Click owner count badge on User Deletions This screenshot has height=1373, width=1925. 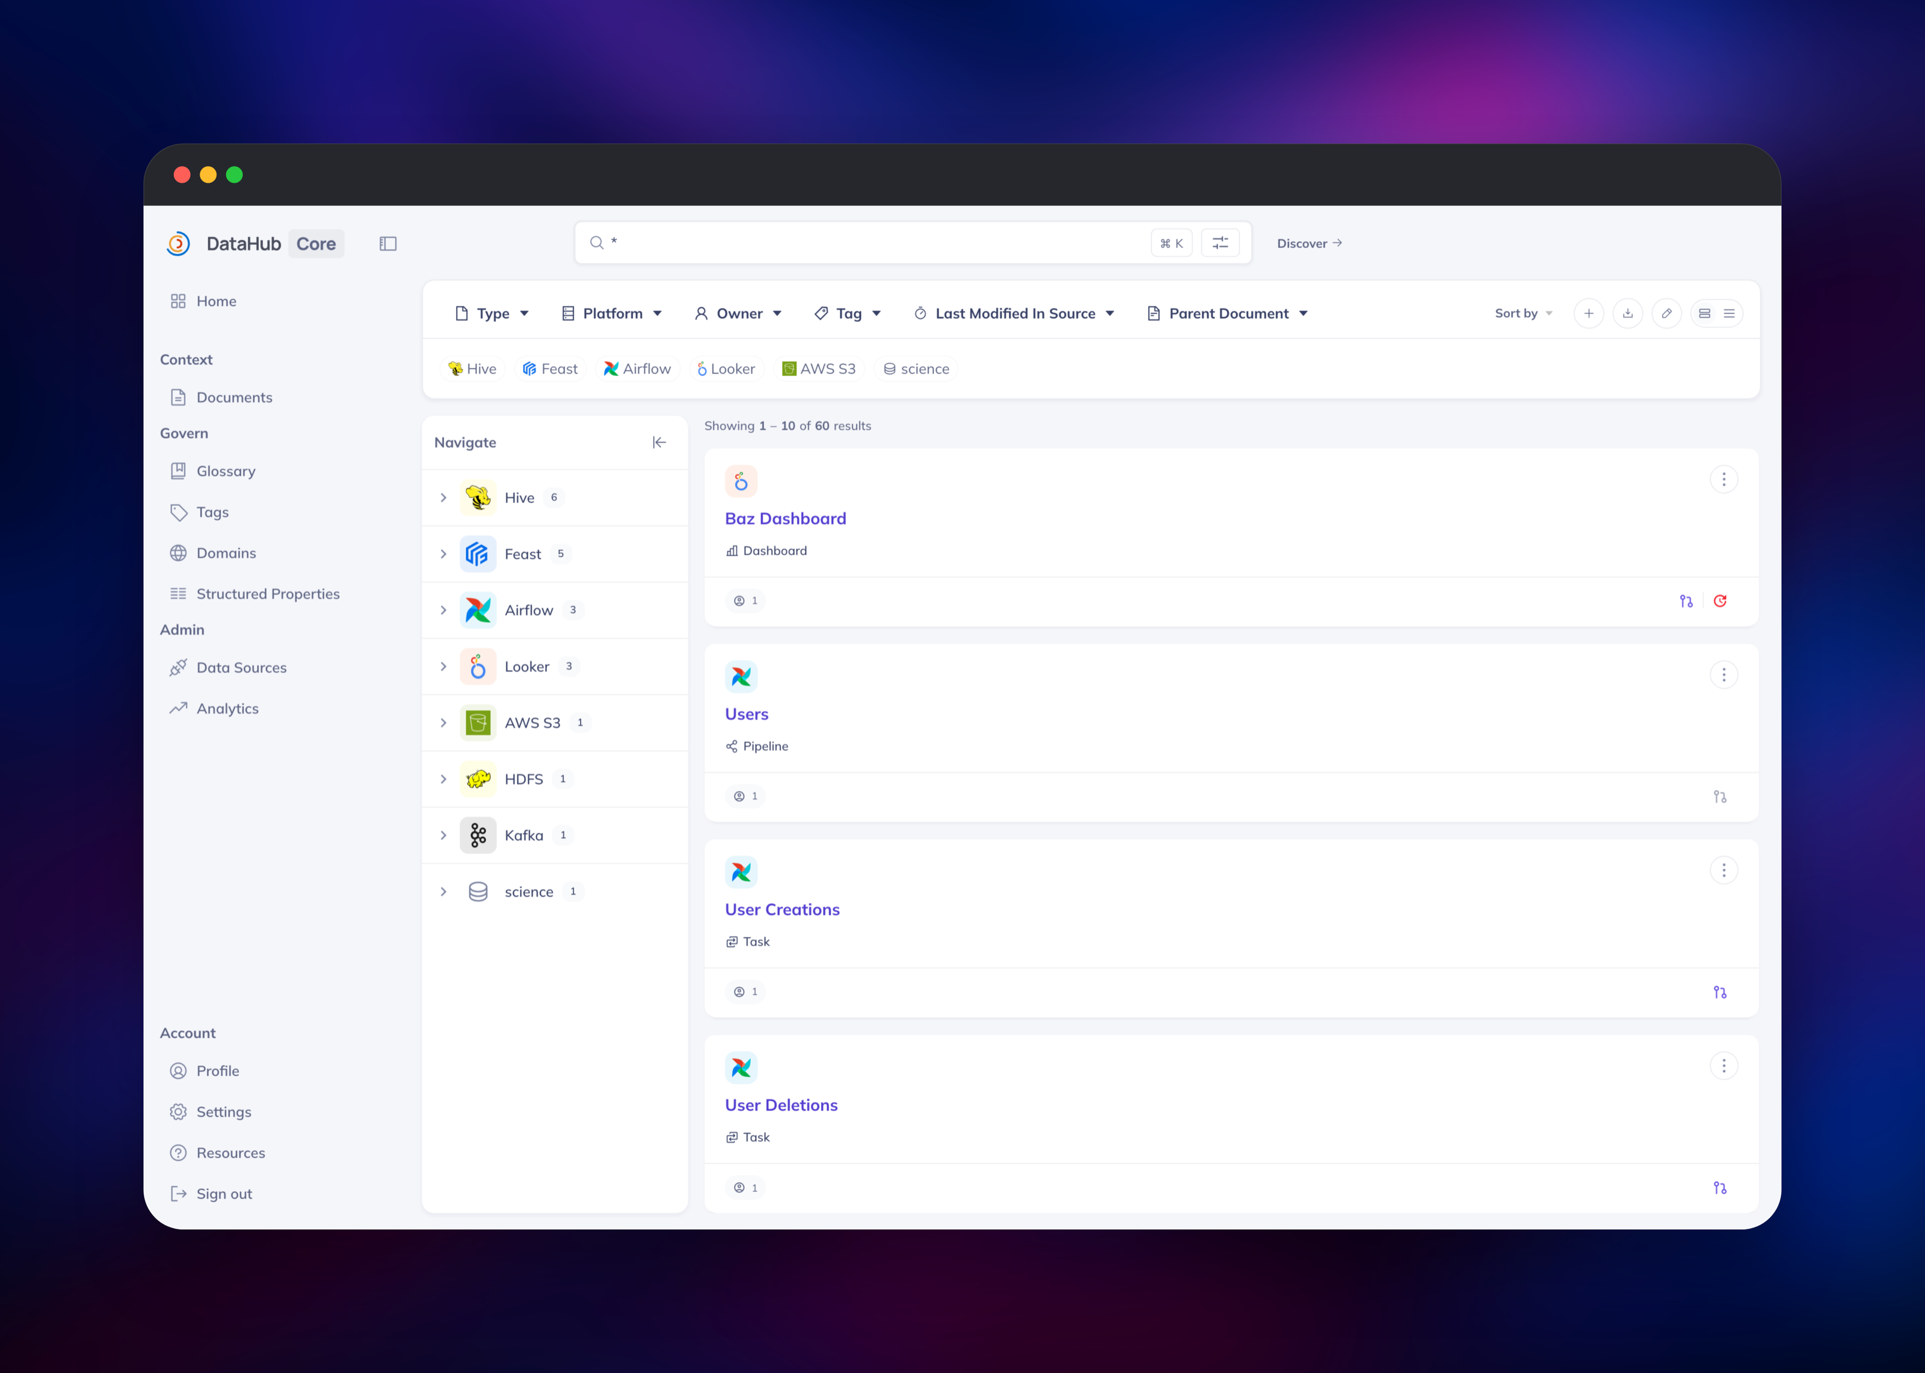[745, 1188]
